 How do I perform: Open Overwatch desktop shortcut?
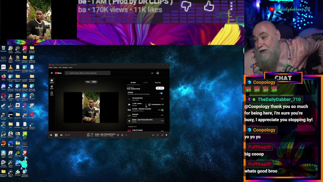(32, 97)
